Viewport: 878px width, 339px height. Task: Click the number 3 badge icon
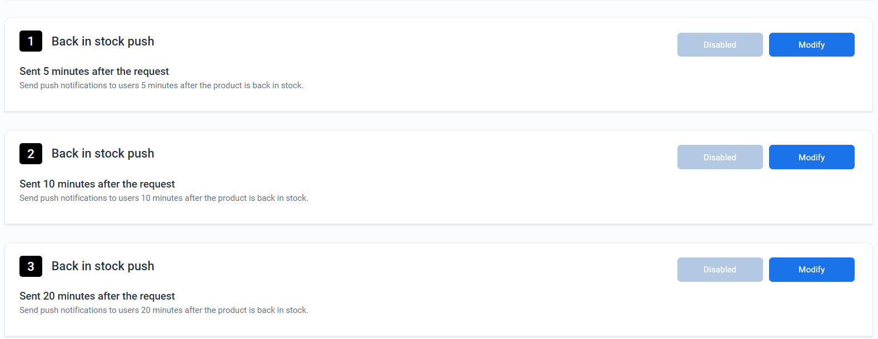(x=31, y=266)
